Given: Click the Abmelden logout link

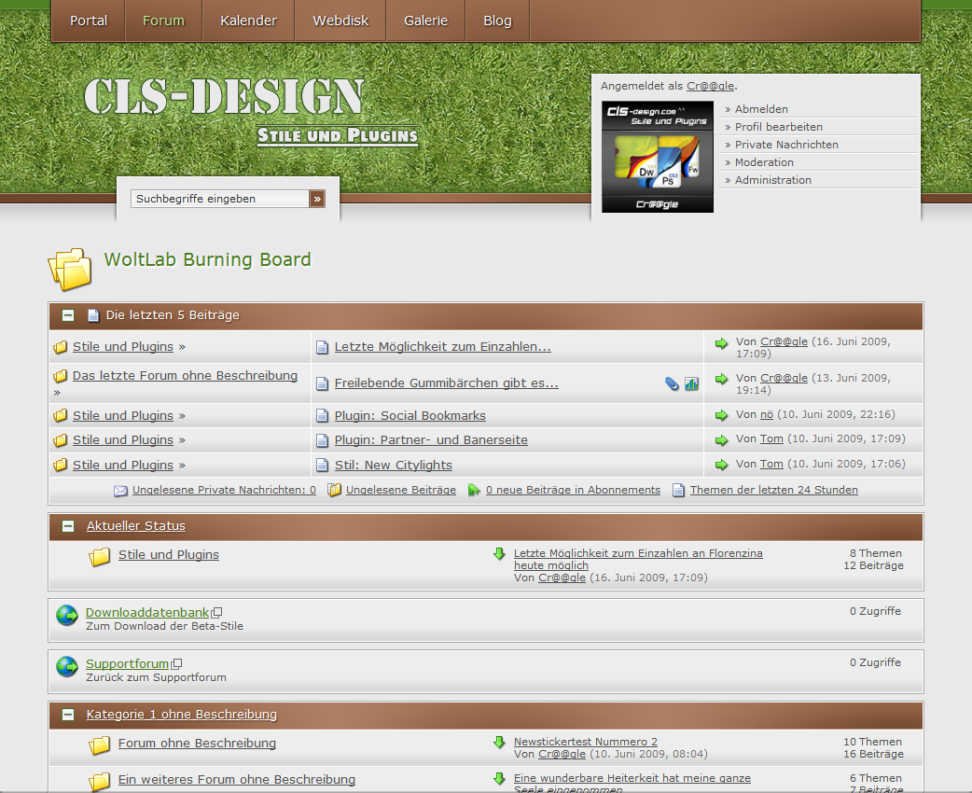Looking at the screenshot, I should (x=761, y=109).
